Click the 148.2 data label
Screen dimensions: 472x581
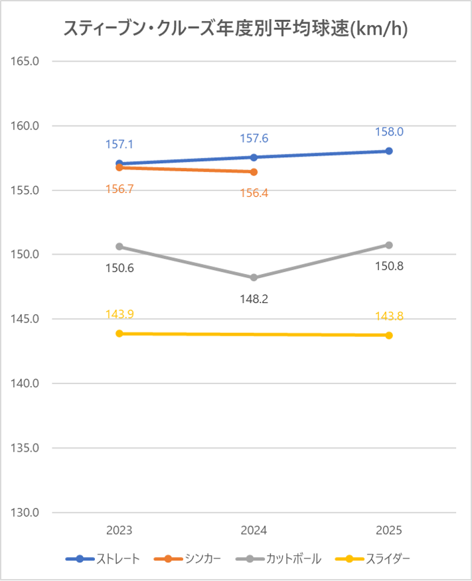pos(254,299)
